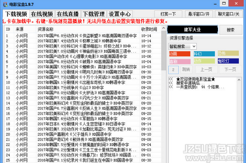Select row 《神偷奶爸3》
The width and height of the screenshot is (246, 163).
pyautogui.click(x=83, y=51)
